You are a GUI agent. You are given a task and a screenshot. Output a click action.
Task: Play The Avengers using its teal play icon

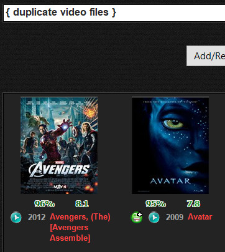click(16, 218)
